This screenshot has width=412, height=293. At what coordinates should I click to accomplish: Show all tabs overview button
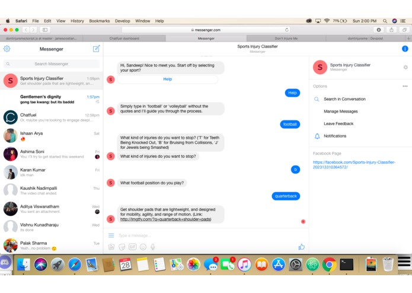[x=404, y=30]
